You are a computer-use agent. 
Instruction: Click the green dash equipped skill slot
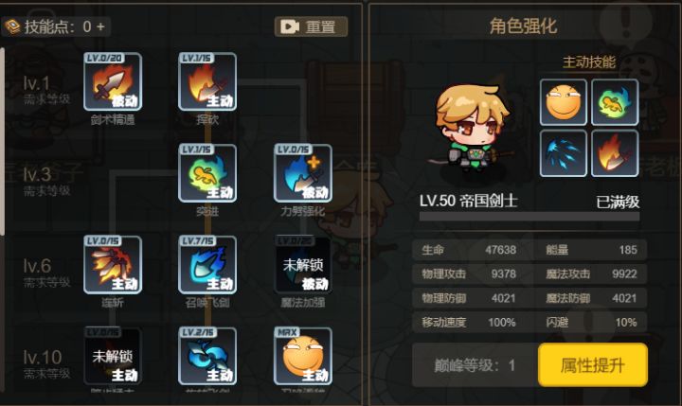point(615,102)
